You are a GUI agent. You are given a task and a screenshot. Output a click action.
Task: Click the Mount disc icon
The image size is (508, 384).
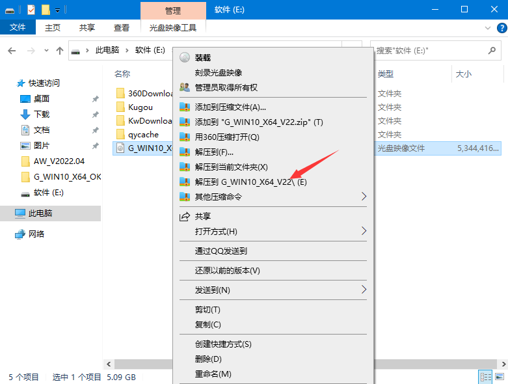[x=185, y=58]
